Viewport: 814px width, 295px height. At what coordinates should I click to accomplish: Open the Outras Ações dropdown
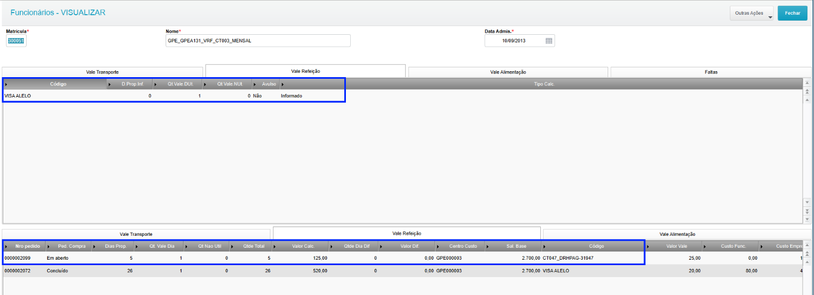[x=752, y=13]
